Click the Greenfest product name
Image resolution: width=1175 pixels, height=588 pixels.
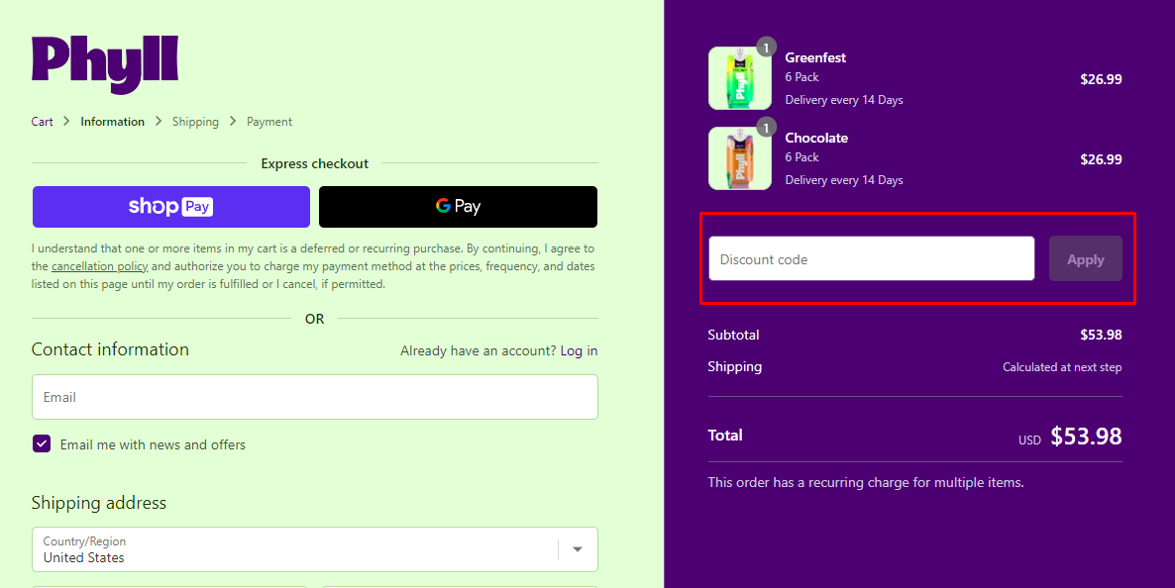tap(815, 57)
